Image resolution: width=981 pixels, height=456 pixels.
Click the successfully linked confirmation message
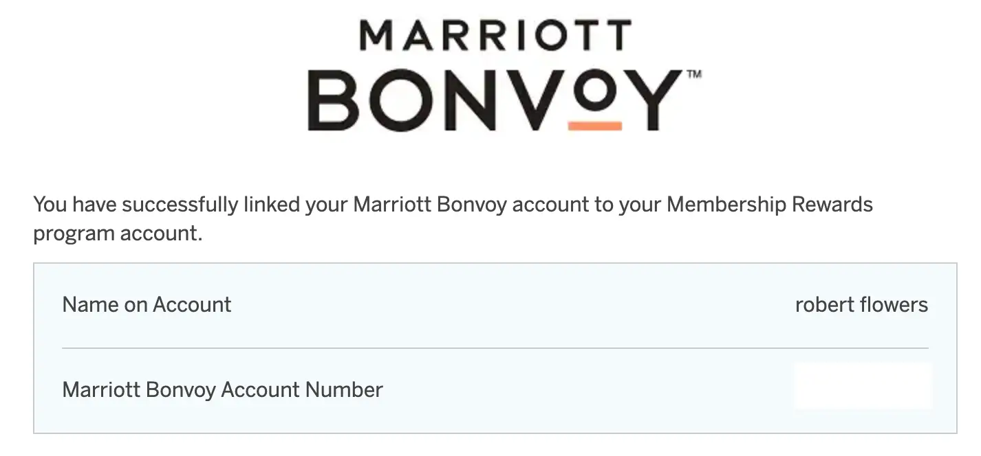pos(453,218)
